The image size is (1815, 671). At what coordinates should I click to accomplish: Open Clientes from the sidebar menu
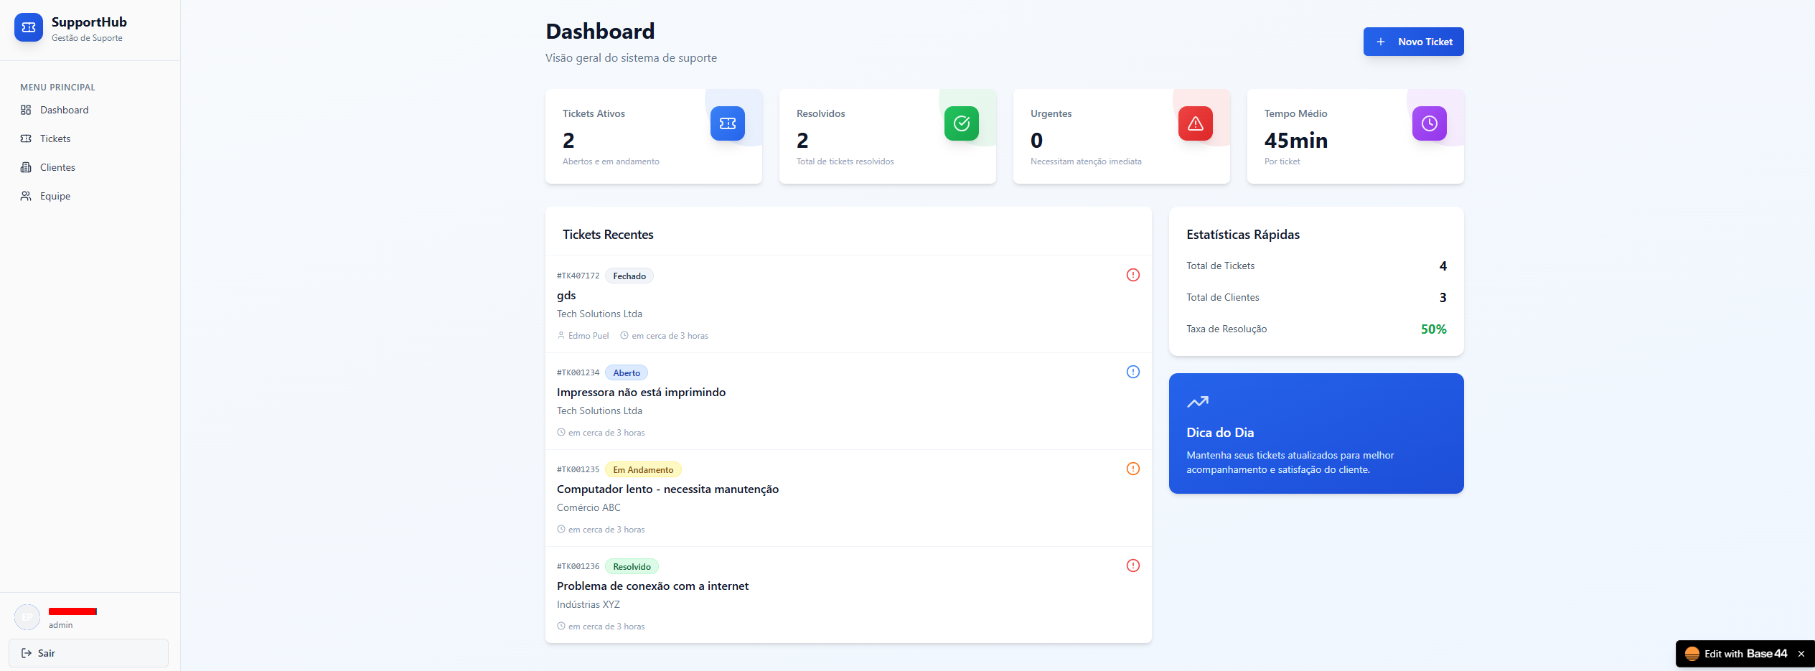(x=89, y=167)
